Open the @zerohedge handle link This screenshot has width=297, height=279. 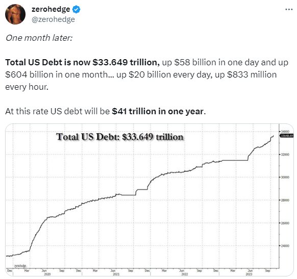pyautogui.click(x=53, y=19)
